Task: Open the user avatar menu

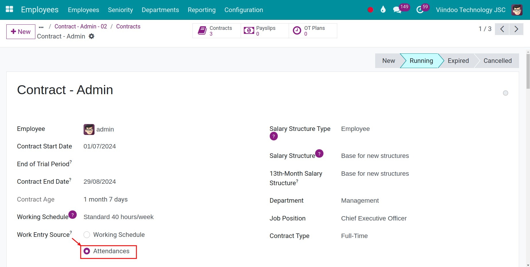Action: coord(517,10)
